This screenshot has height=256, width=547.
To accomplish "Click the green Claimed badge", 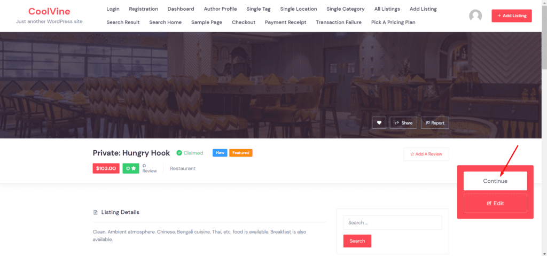I will point(190,153).
